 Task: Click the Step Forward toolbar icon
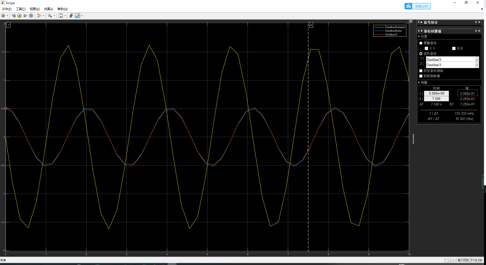tap(25, 16)
